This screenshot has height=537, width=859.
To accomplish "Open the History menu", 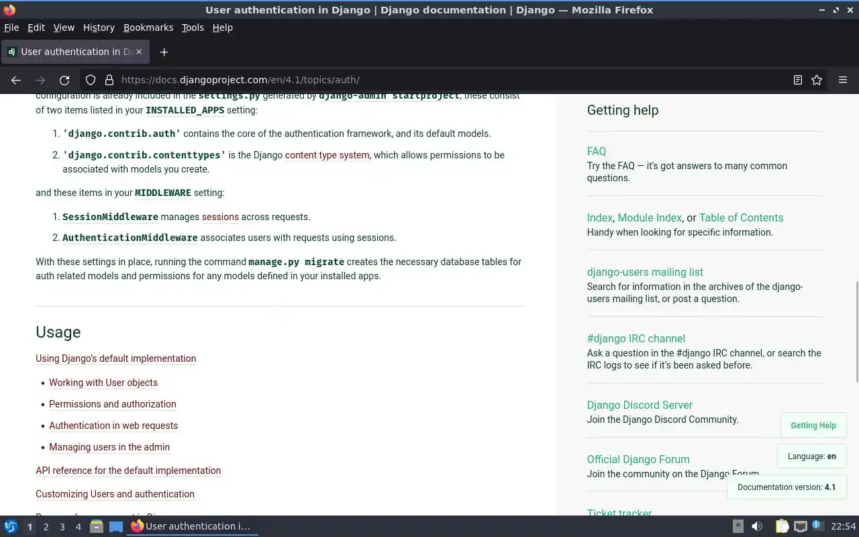I will tap(99, 28).
